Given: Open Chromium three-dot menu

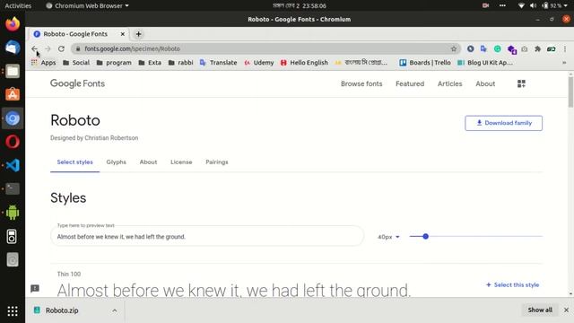Looking at the screenshot, I should click(x=565, y=48).
